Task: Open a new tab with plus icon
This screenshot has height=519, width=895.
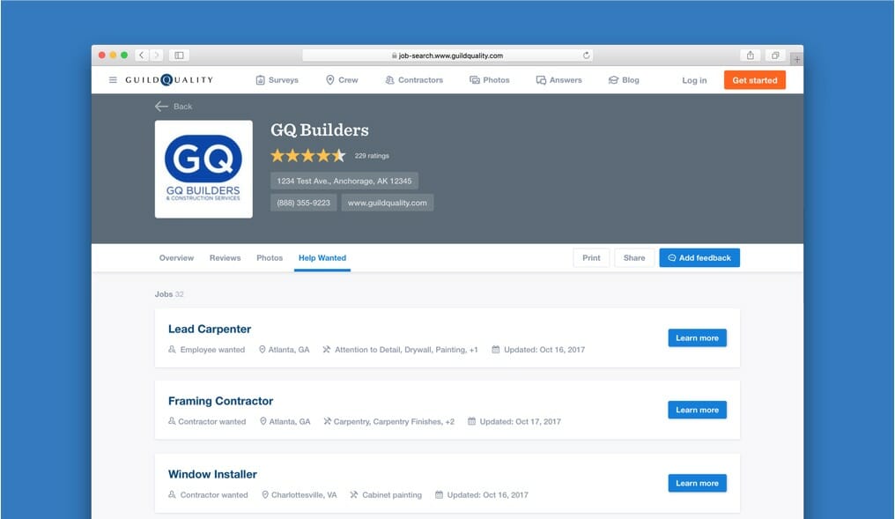Action: click(797, 59)
